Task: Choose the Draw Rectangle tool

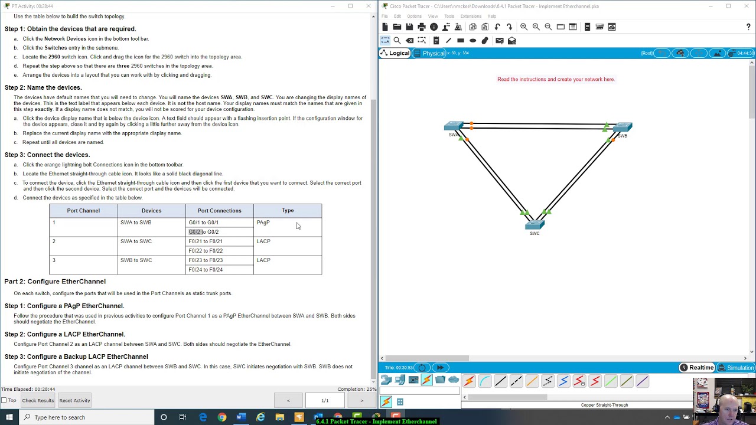Action: (x=461, y=41)
